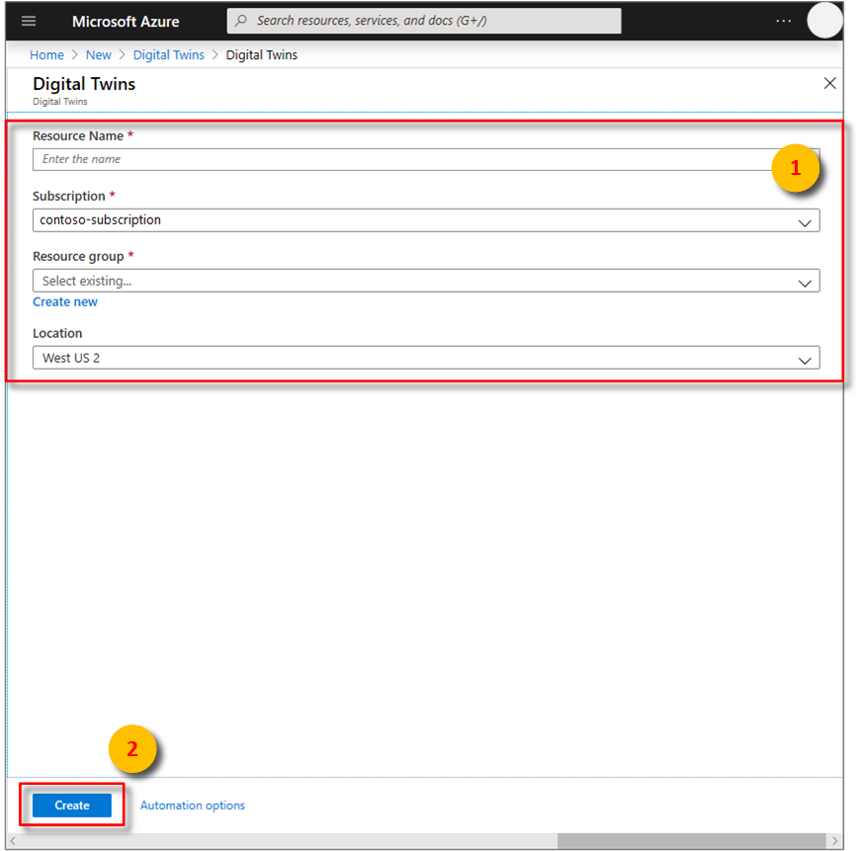Click the Microsoft Azure title
This screenshot has width=860, height=851.
pos(126,22)
